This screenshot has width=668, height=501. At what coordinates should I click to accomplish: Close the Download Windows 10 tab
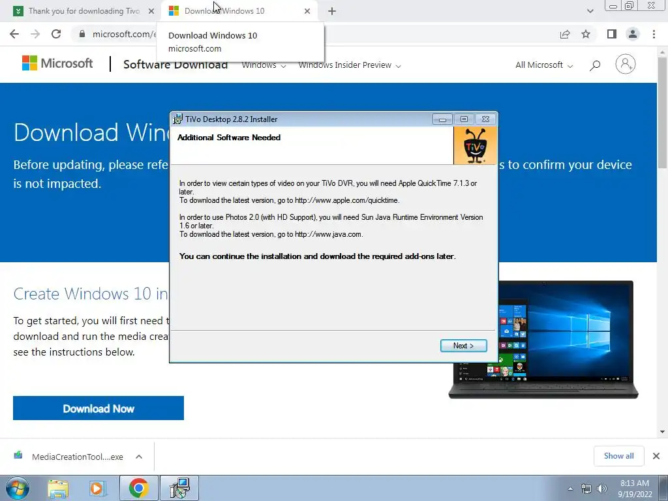tap(307, 11)
